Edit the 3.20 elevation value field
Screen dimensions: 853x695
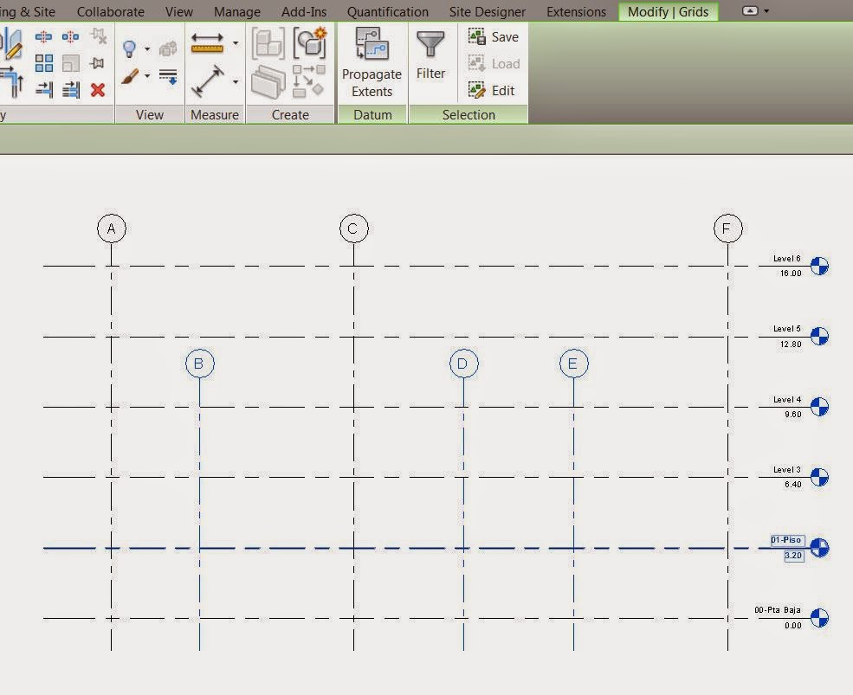794,556
